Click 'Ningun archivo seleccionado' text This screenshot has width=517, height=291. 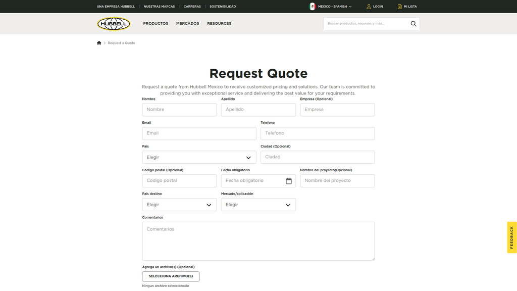[166, 286]
